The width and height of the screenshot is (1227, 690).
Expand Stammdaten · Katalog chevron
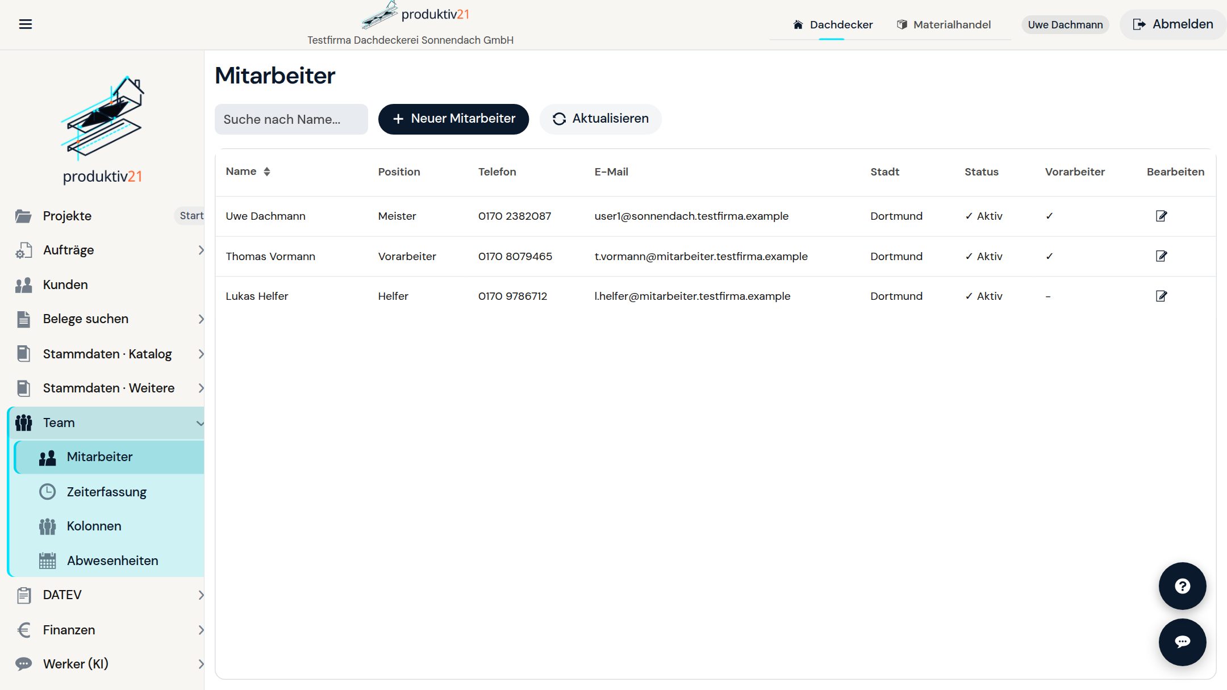tap(201, 354)
